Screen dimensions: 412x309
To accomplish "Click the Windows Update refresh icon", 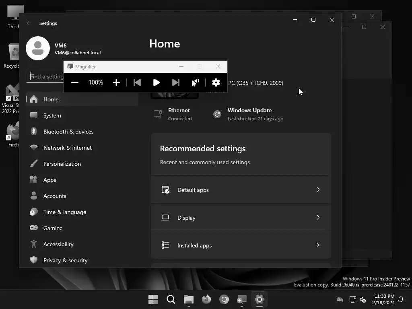I will [217, 114].
